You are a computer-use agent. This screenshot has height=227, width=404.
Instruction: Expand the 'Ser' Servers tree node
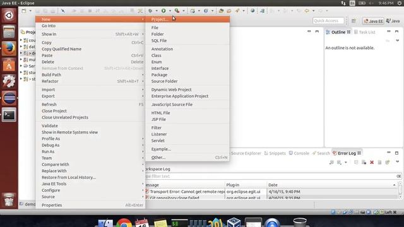click(x=21, y=66)
